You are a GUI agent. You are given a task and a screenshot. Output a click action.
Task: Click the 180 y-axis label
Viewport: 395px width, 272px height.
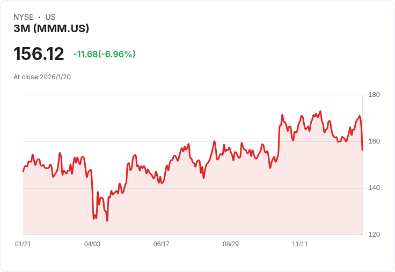coord(374,95)
